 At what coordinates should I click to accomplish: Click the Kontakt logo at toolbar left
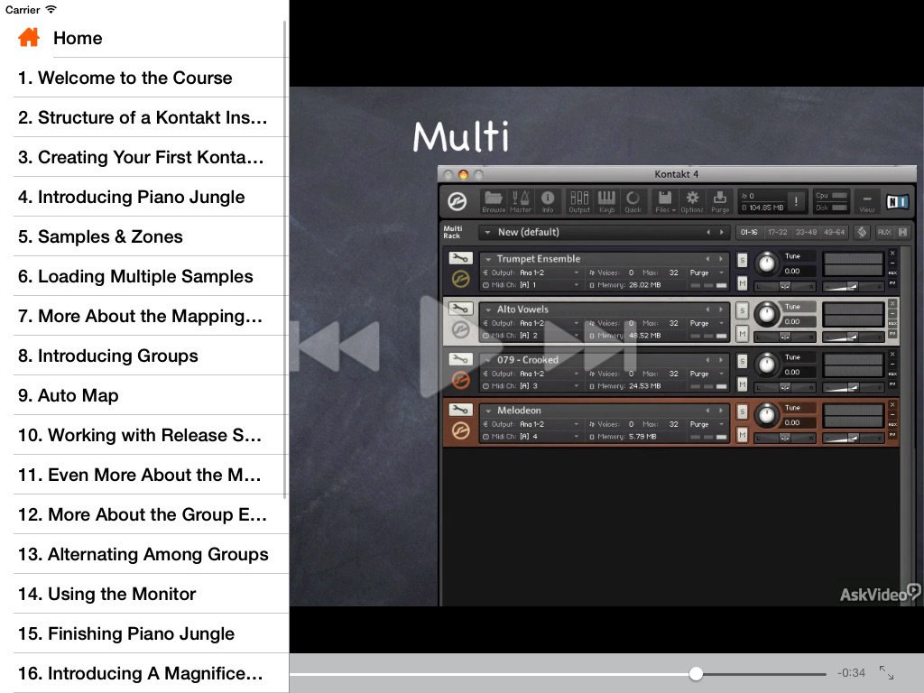pyautogui.click(x=457, y=201)
